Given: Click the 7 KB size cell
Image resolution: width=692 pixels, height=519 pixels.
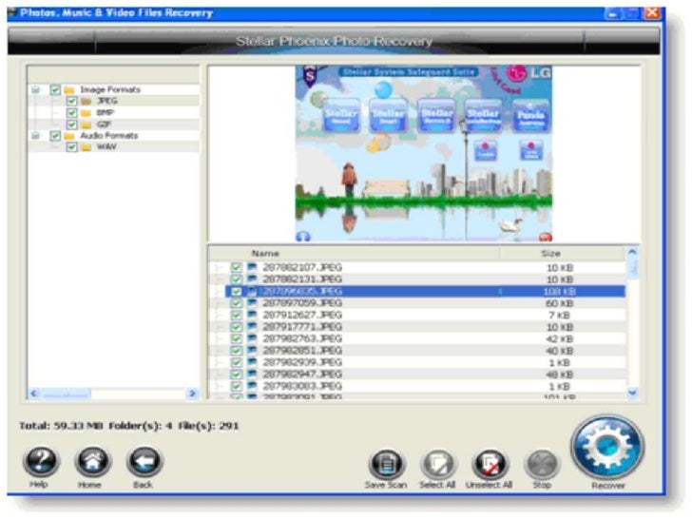Looking at the screenshot, I should (559, 316).
